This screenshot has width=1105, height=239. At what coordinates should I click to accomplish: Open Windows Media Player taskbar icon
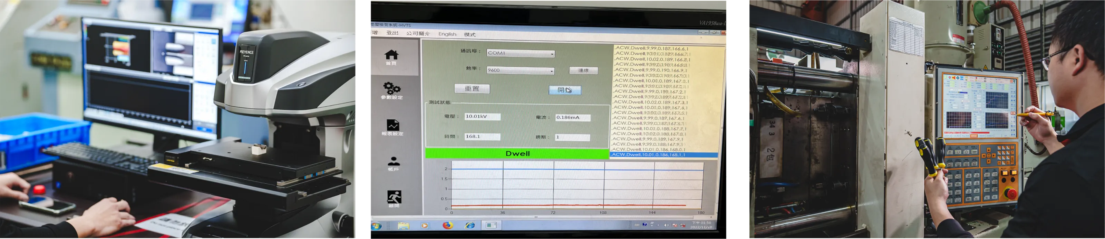tap(425, 225)
